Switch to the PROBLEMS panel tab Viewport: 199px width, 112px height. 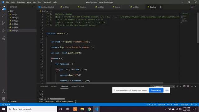(44, 86)
